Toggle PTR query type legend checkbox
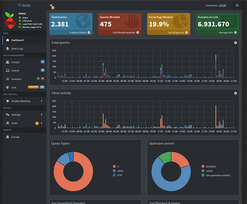 click(114, 175)
